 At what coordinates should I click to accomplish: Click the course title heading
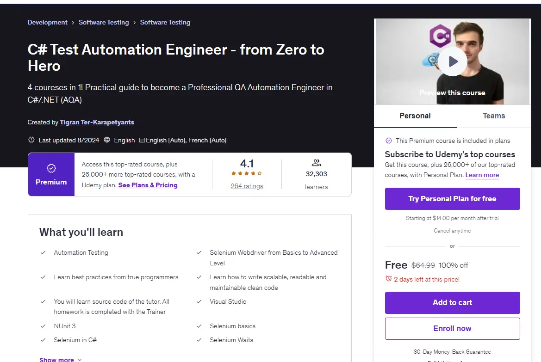point(176,58)
